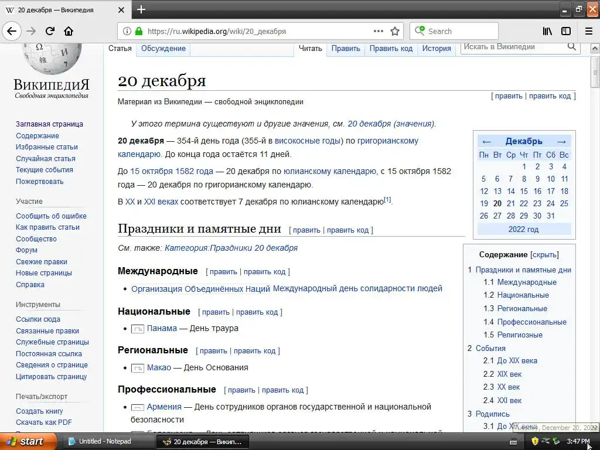Screen dimensions: 600x450
Task: Open Панама country link
Action: (162, 328)
